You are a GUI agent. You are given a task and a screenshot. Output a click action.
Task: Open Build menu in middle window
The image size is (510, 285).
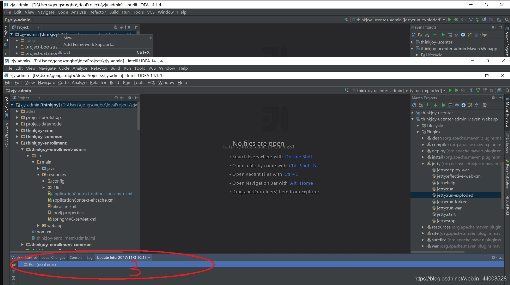pos(115,68)
